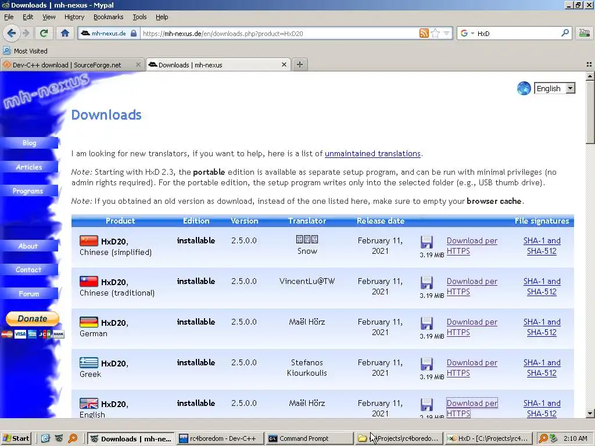Reload the page with refresh icon
Viewport: 595px width, 446px height.
click(x=44, y=33)
